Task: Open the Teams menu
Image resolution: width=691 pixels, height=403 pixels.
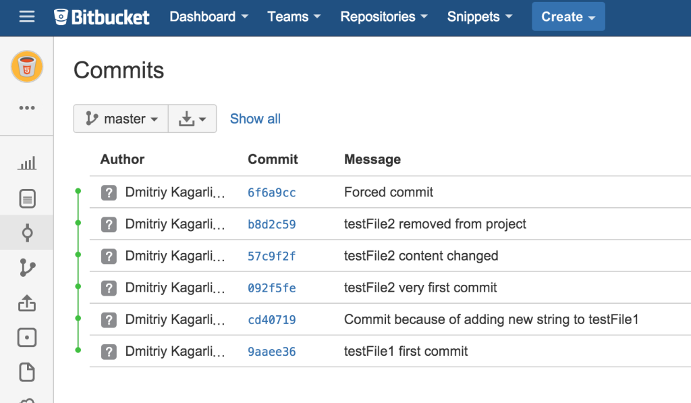Action: [294, 17]
